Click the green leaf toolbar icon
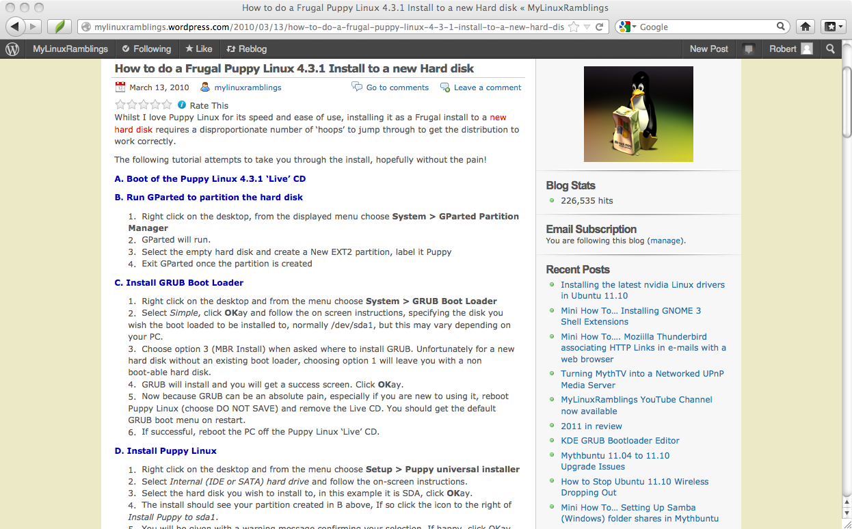This screenshot has height=529, width=852. pos(59,27)
